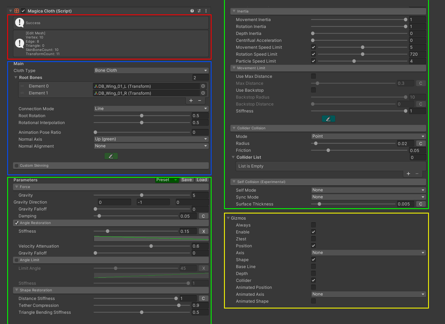Enable the Angle Limit checkbox
445x324 pixels.
[x=17, y=260]
